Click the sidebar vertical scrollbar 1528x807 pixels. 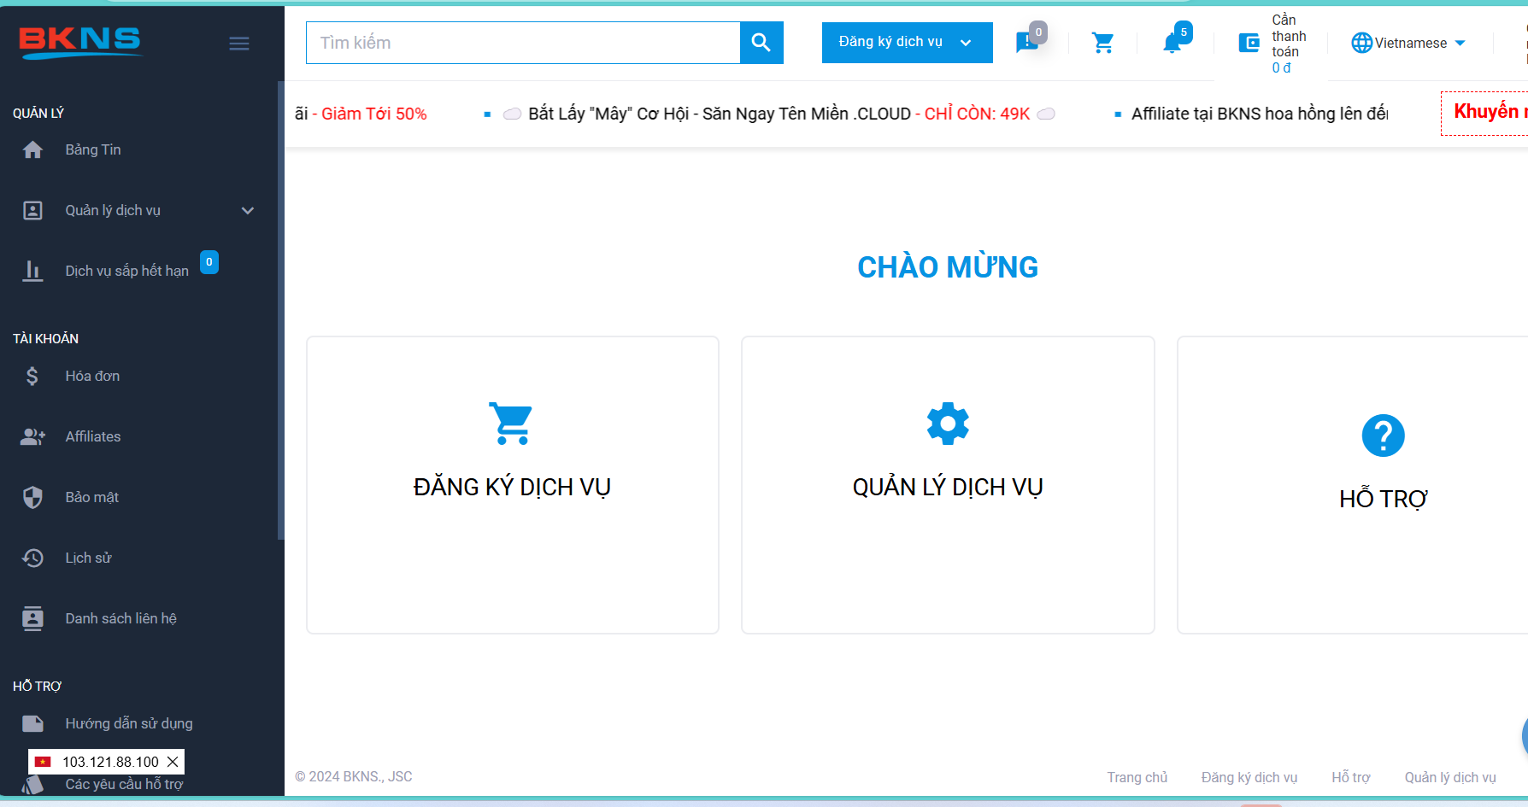pos(280,311)
